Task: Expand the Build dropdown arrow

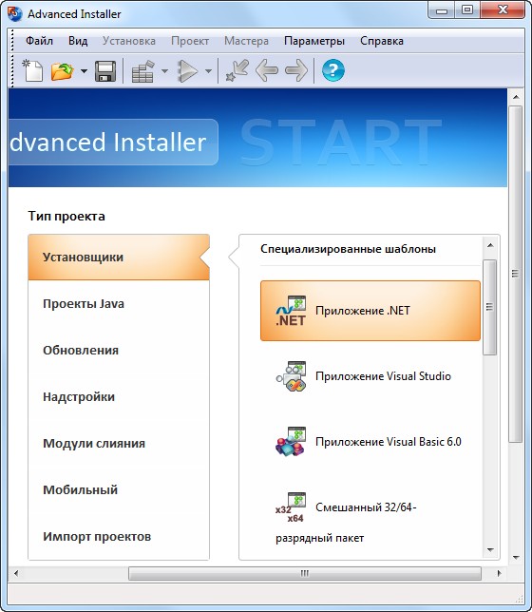Action: 164,71
